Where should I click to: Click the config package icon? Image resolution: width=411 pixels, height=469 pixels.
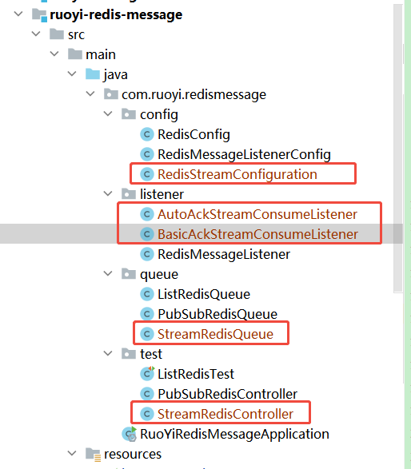tap(129, 114)
